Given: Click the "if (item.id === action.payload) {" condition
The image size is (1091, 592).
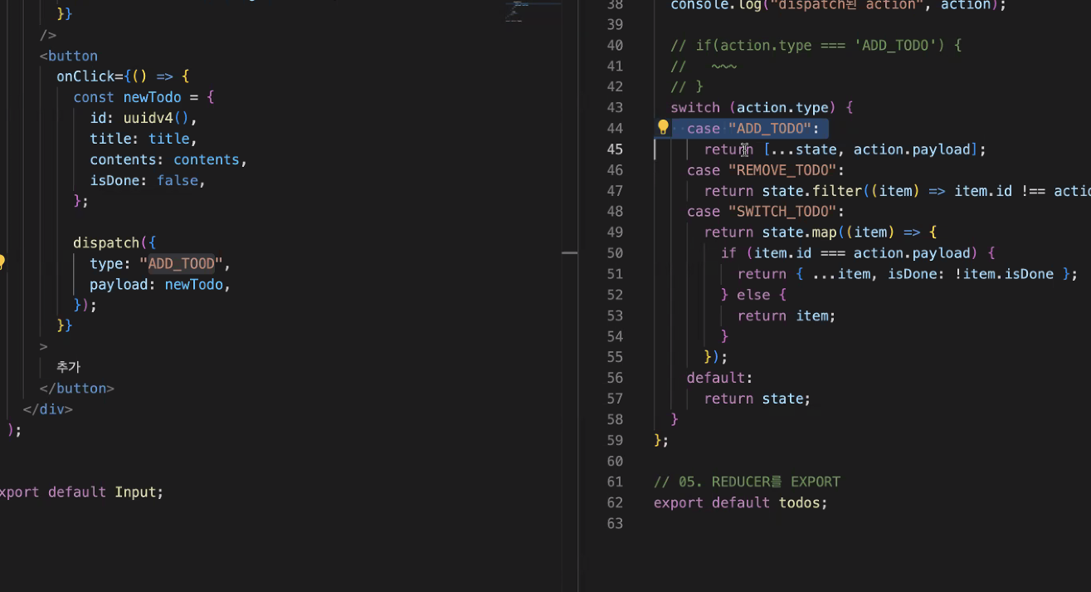Looking at the screenshot, I should (857, 252).
